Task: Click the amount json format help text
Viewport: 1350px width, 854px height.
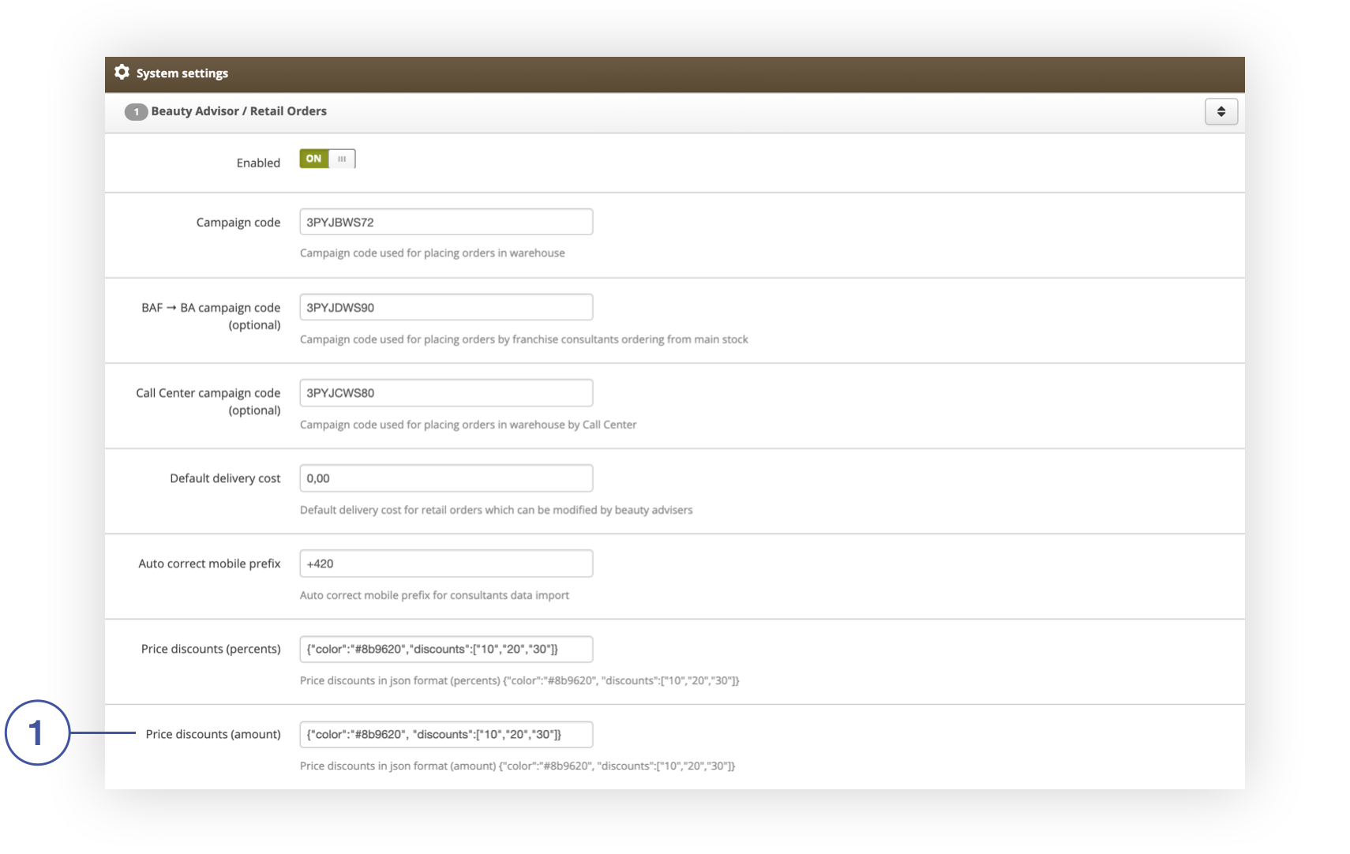Action: [x=517, y=766]
